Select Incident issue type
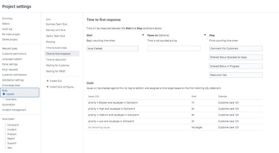The image size is (279, 153). point(12,130)
